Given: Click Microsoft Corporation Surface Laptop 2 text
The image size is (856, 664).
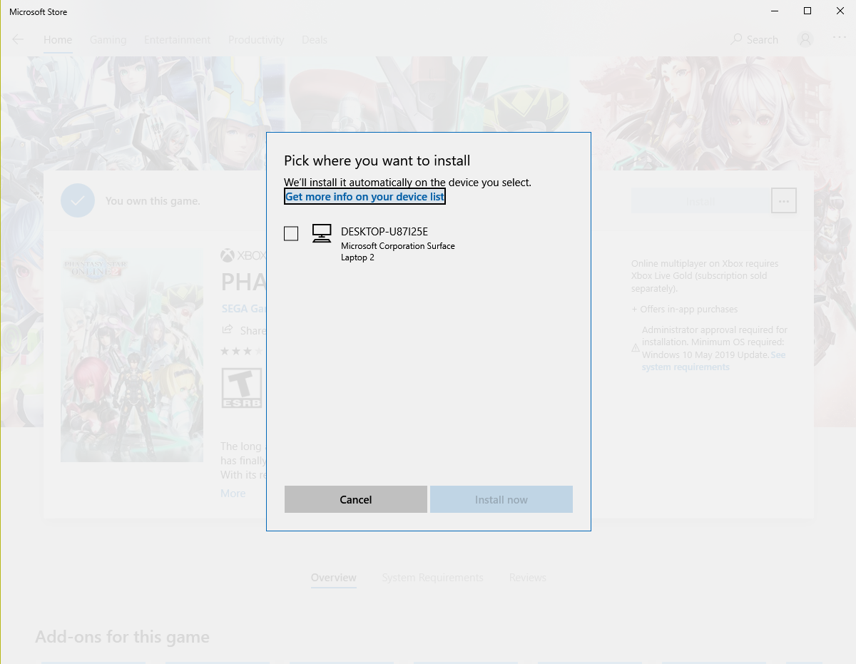Looking at the screenshot, I should pos(398,252).
